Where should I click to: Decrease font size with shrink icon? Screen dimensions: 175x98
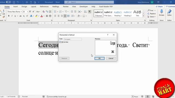pyautogui.click(x=33, y=11)
